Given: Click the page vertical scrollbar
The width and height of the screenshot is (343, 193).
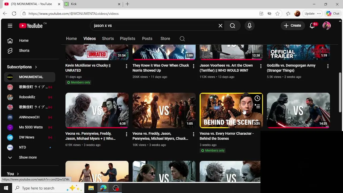Looking at the screenshot, I should click(340, 92).
